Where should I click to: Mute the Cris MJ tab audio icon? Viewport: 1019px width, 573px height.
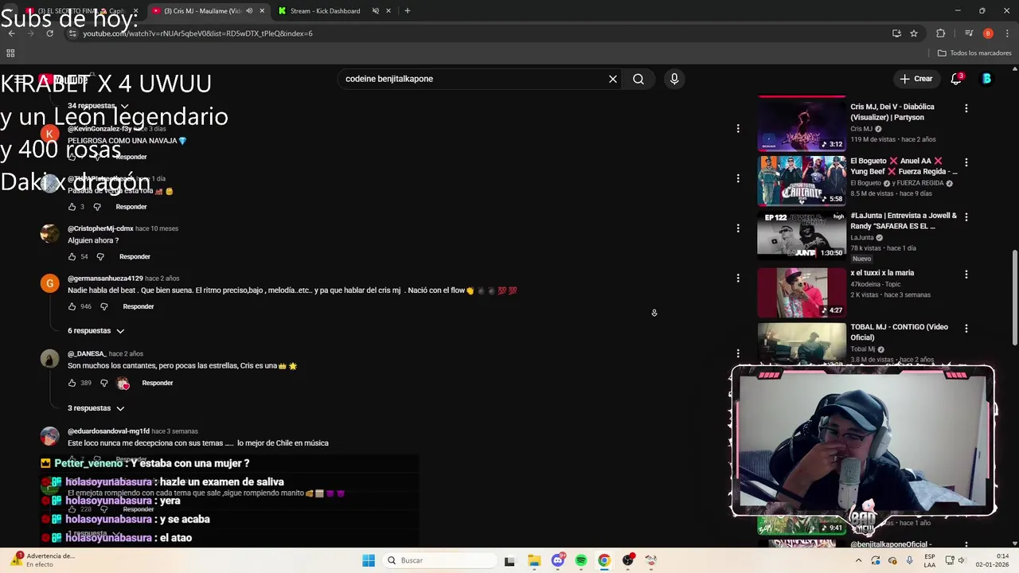pyautogui.click(x=249, y=11)
